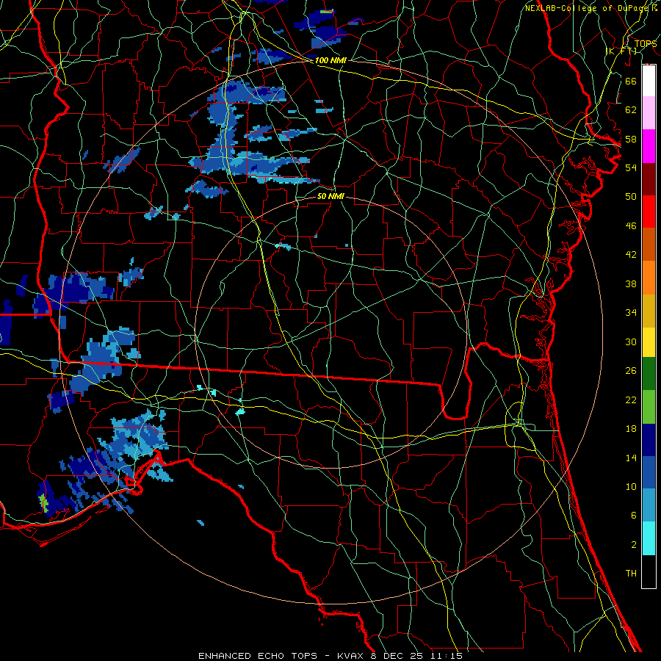Click the legend value "22"
661x661 pixels.
631,400
